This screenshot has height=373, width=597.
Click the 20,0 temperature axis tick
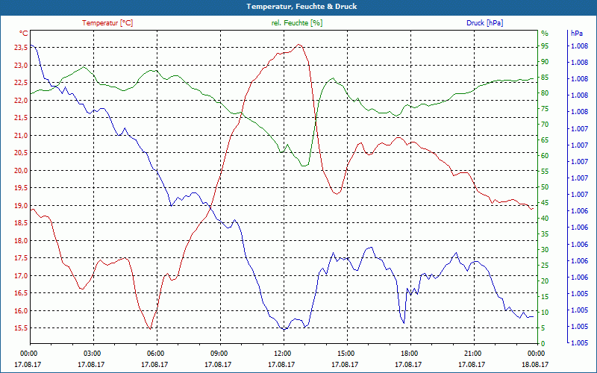click(21, 170)
